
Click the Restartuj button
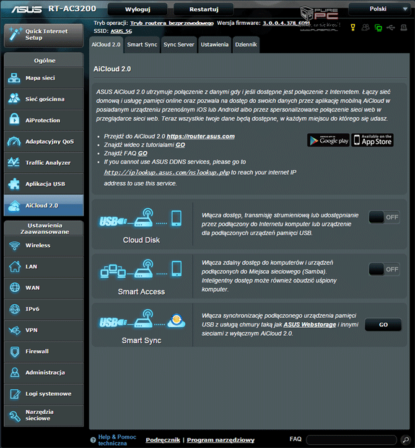(204, 9)
